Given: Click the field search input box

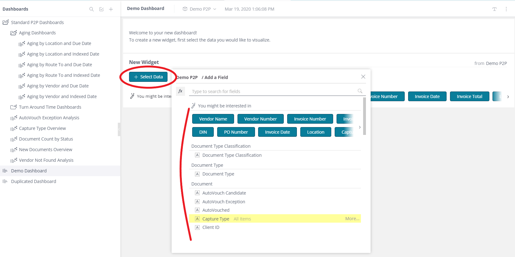Looking at the screenshot, I should click(x=273, y=91).
